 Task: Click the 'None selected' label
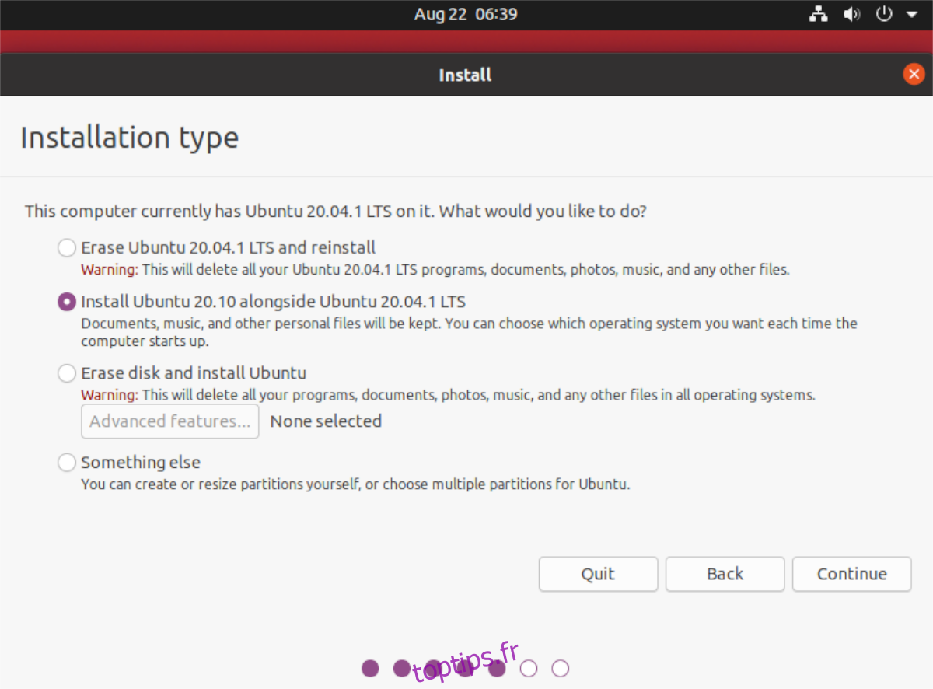point(326,421)
